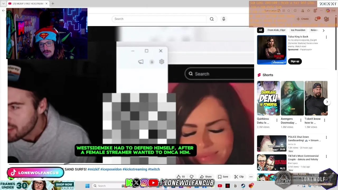The height and width of the screenshot is (190, 338).
Task: Open the #mizkif hashtag link
Action: (93, 169)
